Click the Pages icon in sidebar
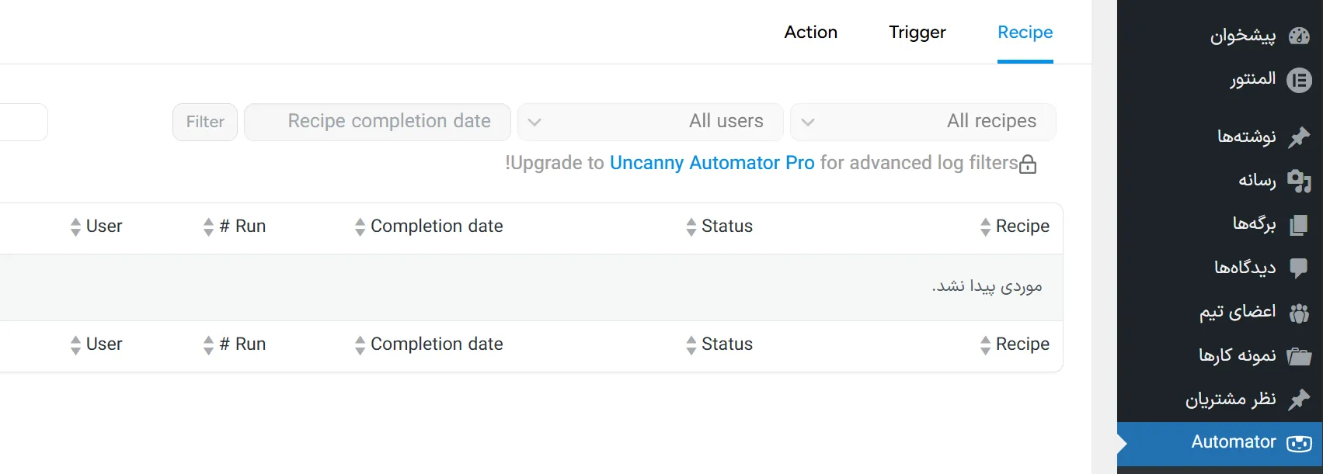The width and height of the screenshot is (1323, 474). point(1299,225)
